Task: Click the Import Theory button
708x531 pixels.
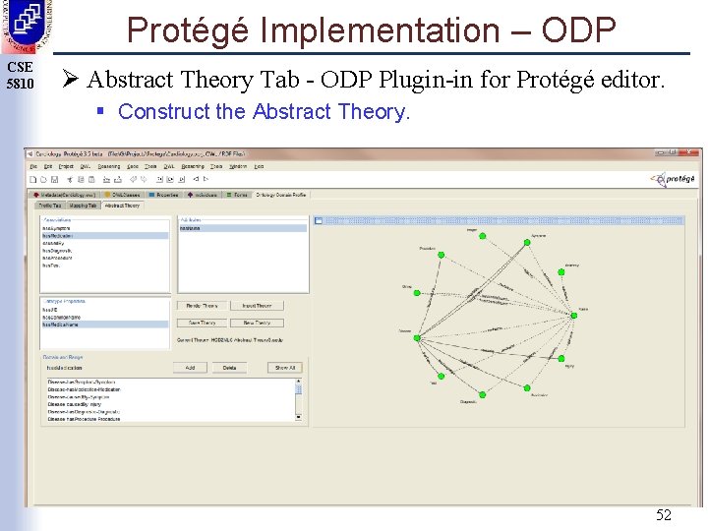Action: [257, 306]
